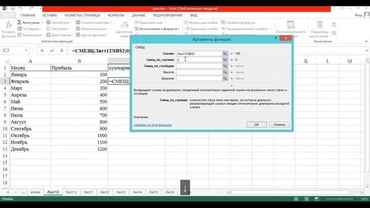Switch to sheet tab Лист1
Screen dimensions: 370x208
tap(88, 192)
